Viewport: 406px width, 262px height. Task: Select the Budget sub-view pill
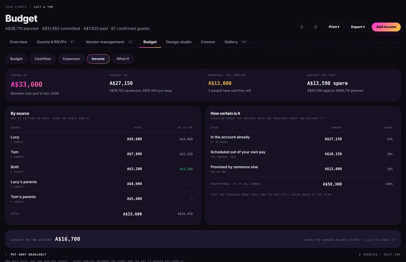[x=16, y=59]
